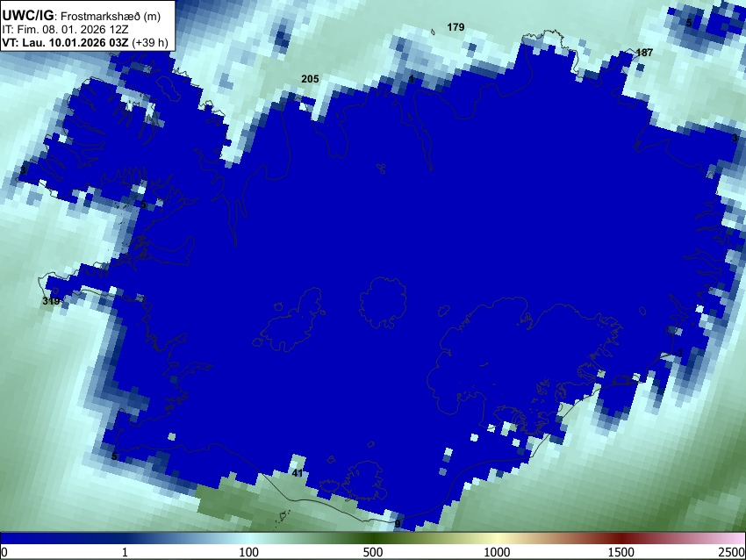Click the dark red color above legend 1500
The image size is (746, 560).
621,538
